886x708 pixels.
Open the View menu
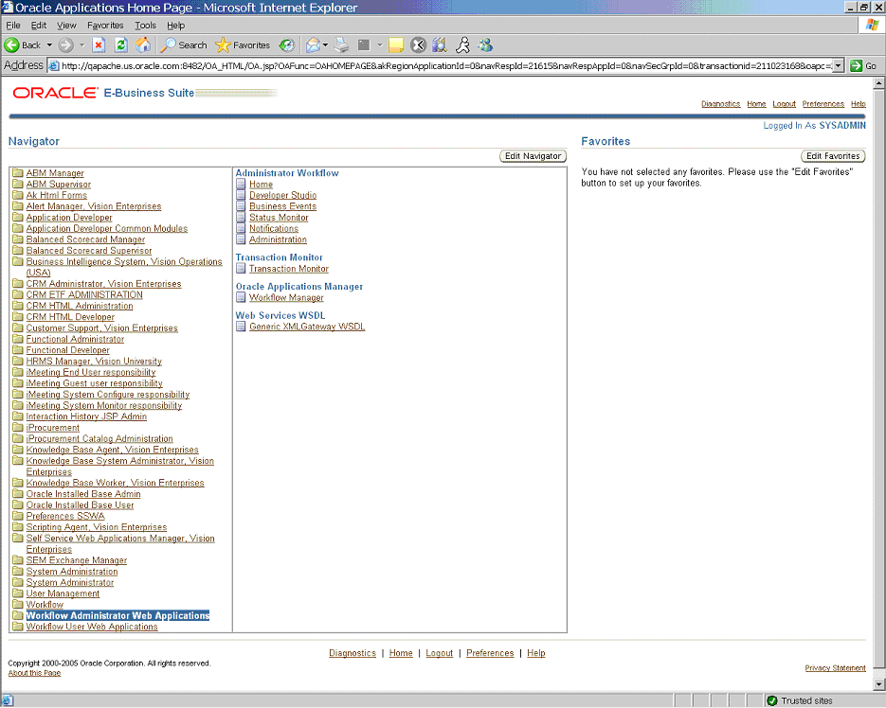pos(66,26)
